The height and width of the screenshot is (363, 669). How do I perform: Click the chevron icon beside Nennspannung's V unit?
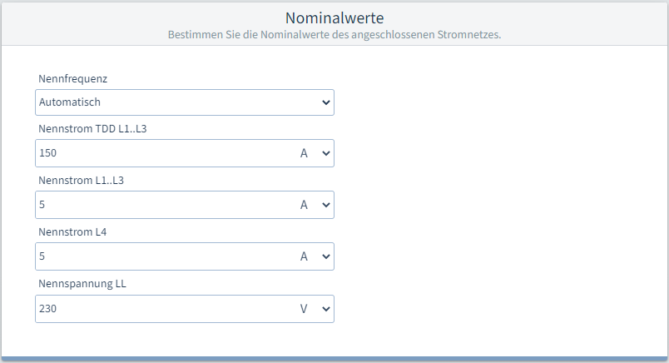tap(325, 309)
